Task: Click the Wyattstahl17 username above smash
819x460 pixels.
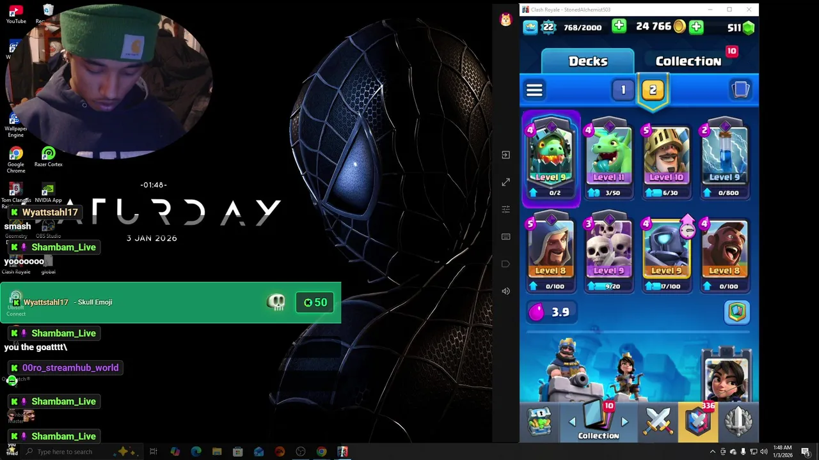Action: click(50, 212)
